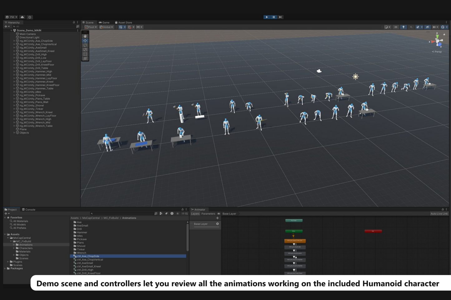The height and width of the screenshot is (300, 451).
Task: Open the Global orientation dropdown
Action: (106, 27)
